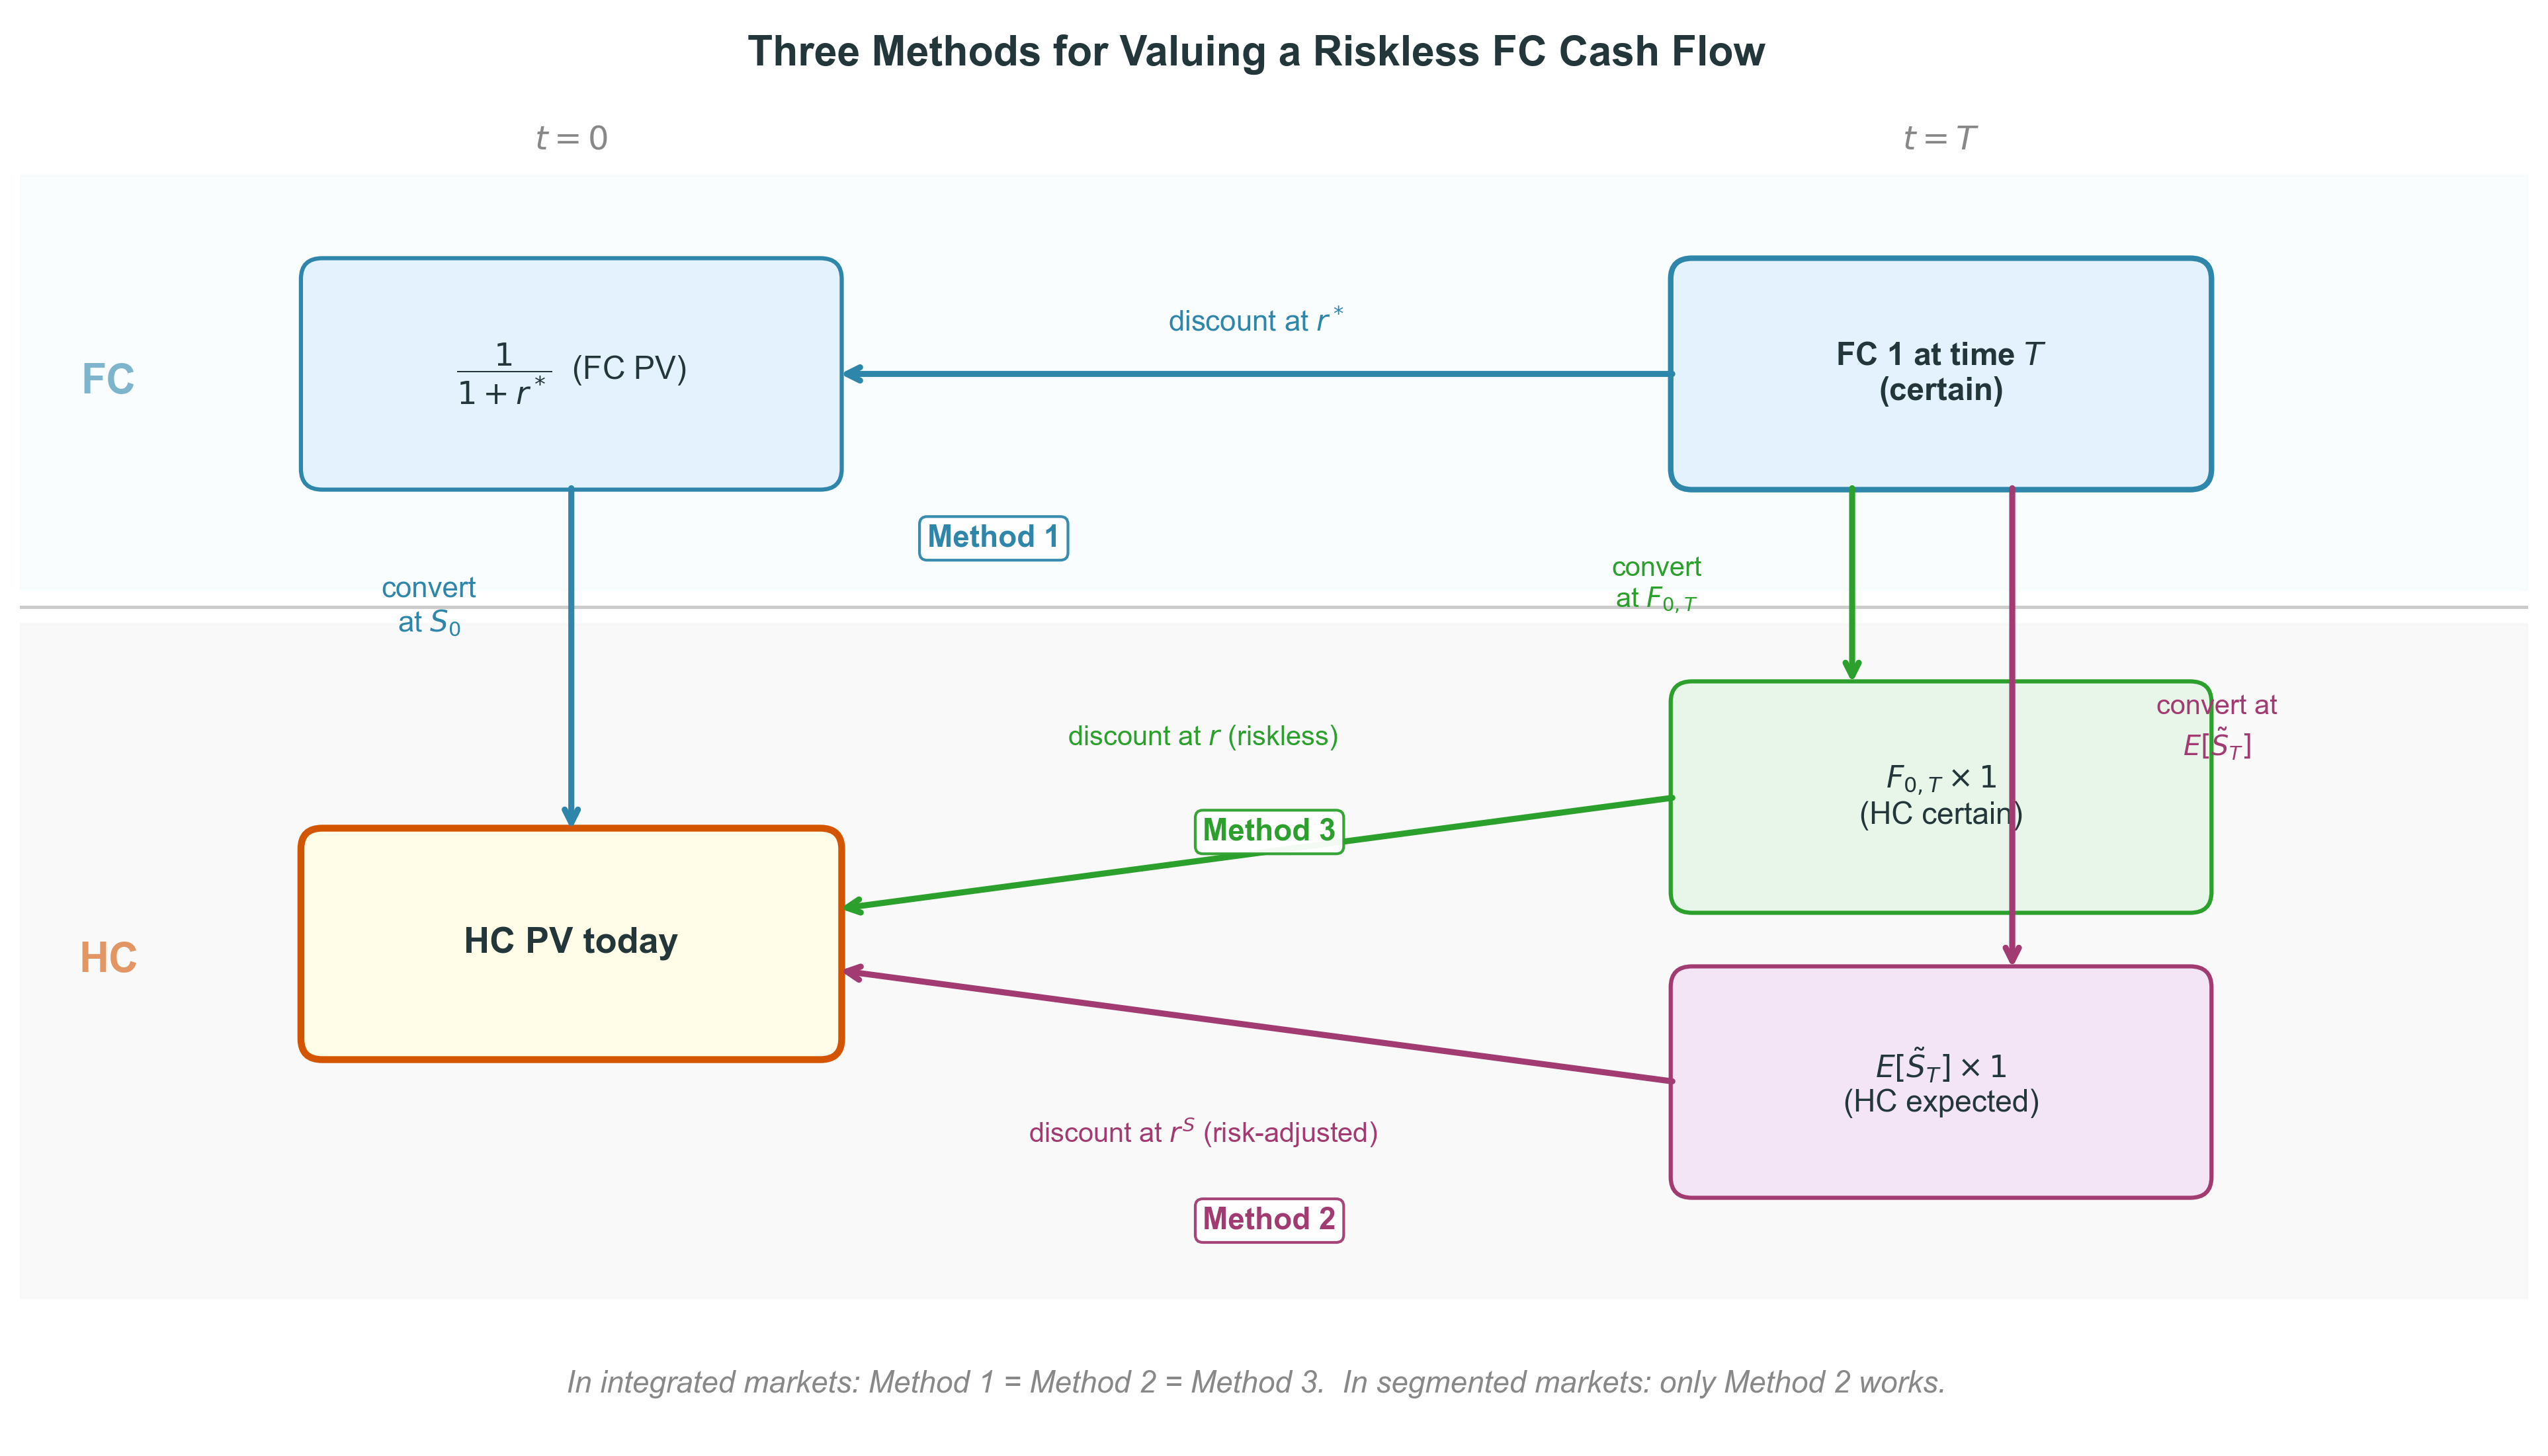The width and height of the screenshot is (2548, 1456).
Task: Click the diagram title text
Action: 1255,52
